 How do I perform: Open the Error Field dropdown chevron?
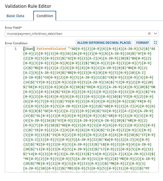[x=155, y=33]
